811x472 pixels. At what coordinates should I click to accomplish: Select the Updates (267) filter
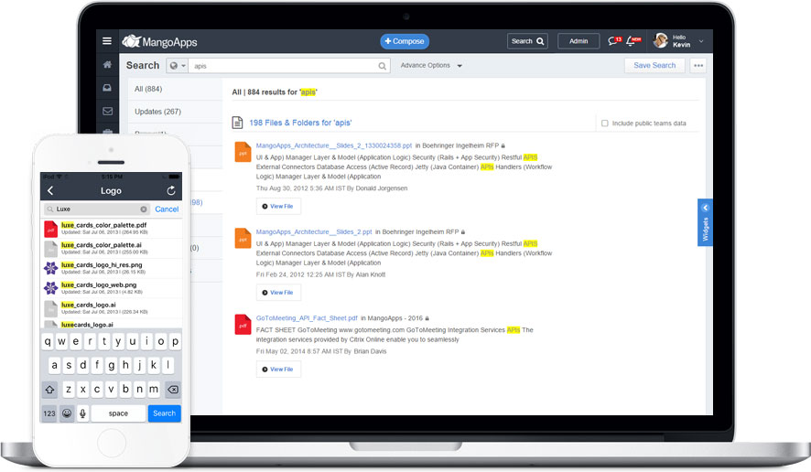coord(175,112)
